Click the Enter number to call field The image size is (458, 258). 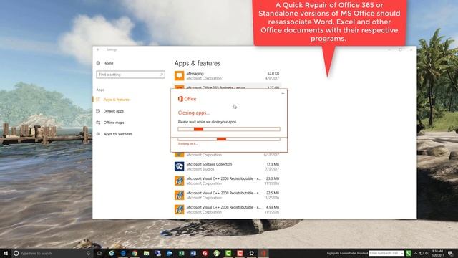pos(386,253)
